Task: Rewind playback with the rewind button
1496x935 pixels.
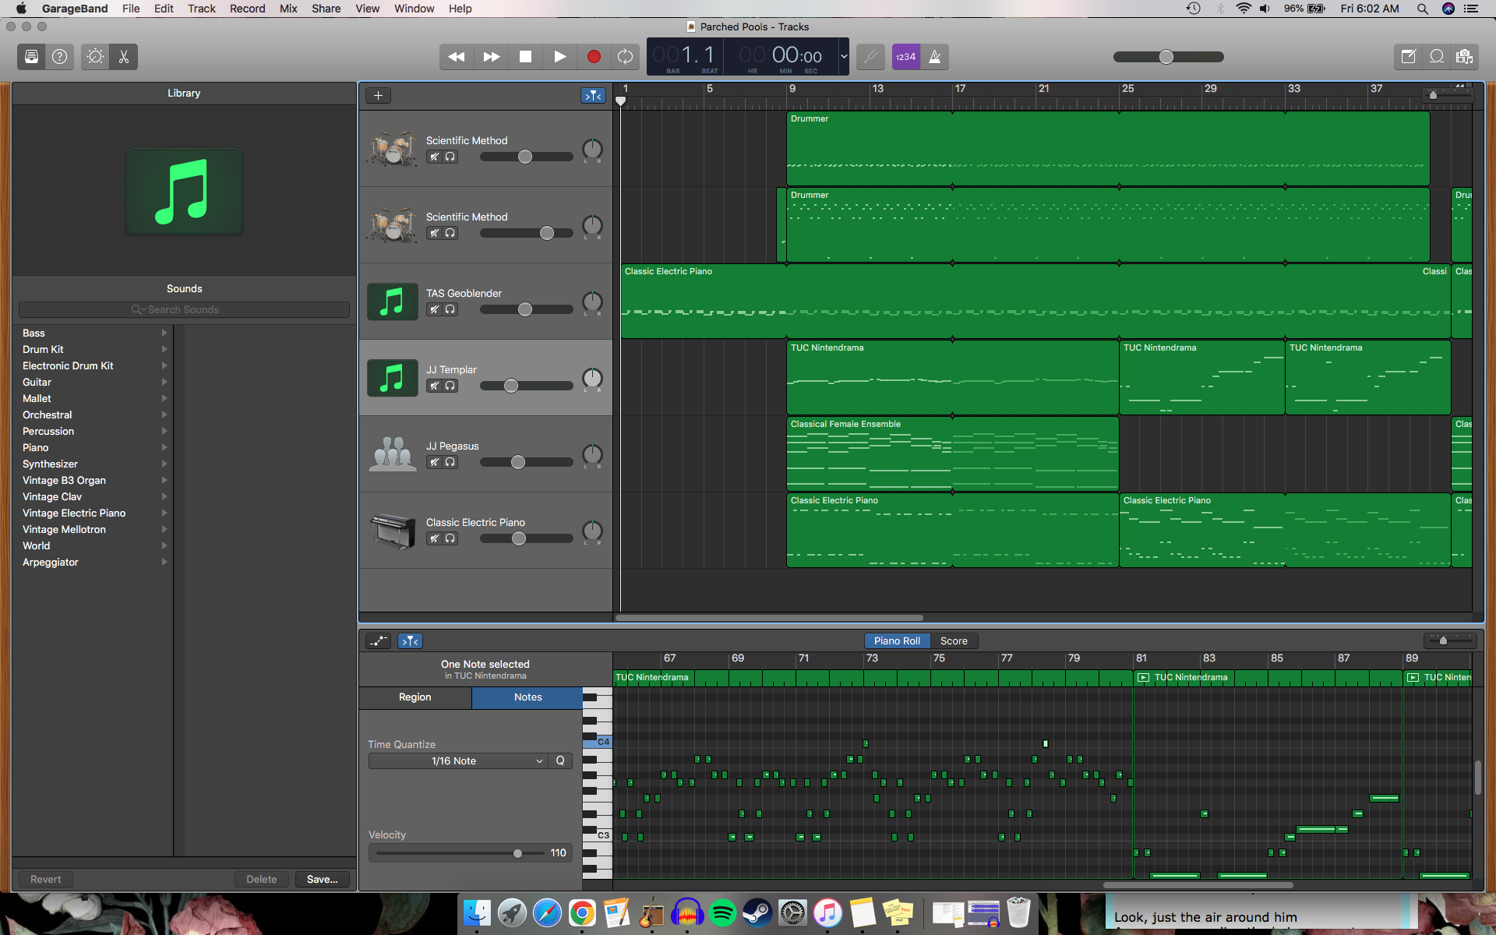Action: pos(457,57)
